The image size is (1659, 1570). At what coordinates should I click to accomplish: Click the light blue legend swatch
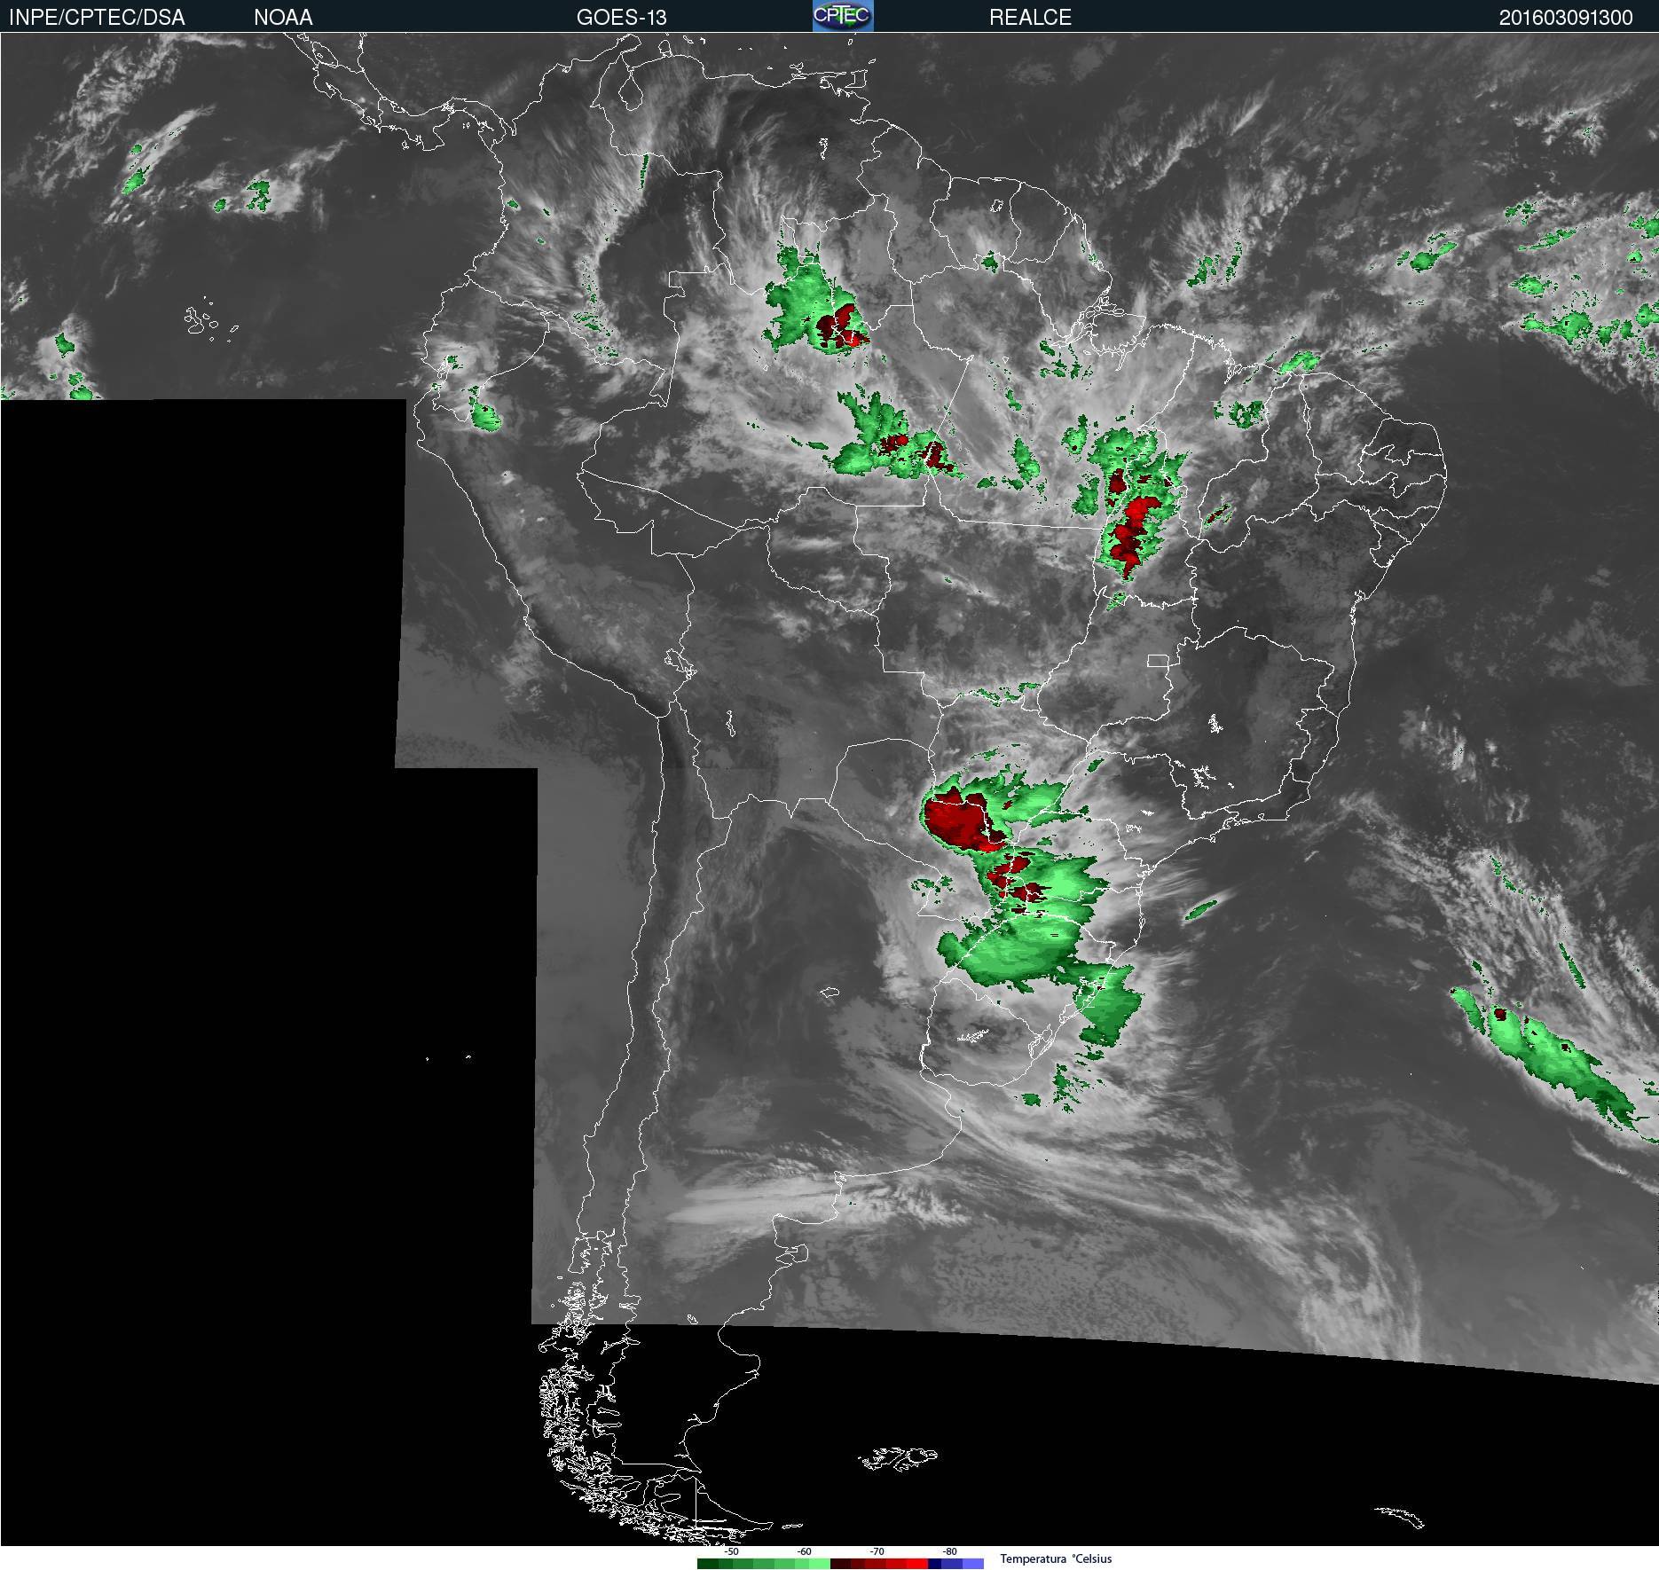tap(973, 1564)
